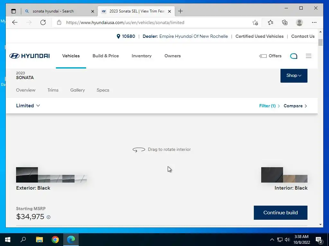Open the notification center icon
The width and height of the screenshot is (329, 246).
[319, 240]
